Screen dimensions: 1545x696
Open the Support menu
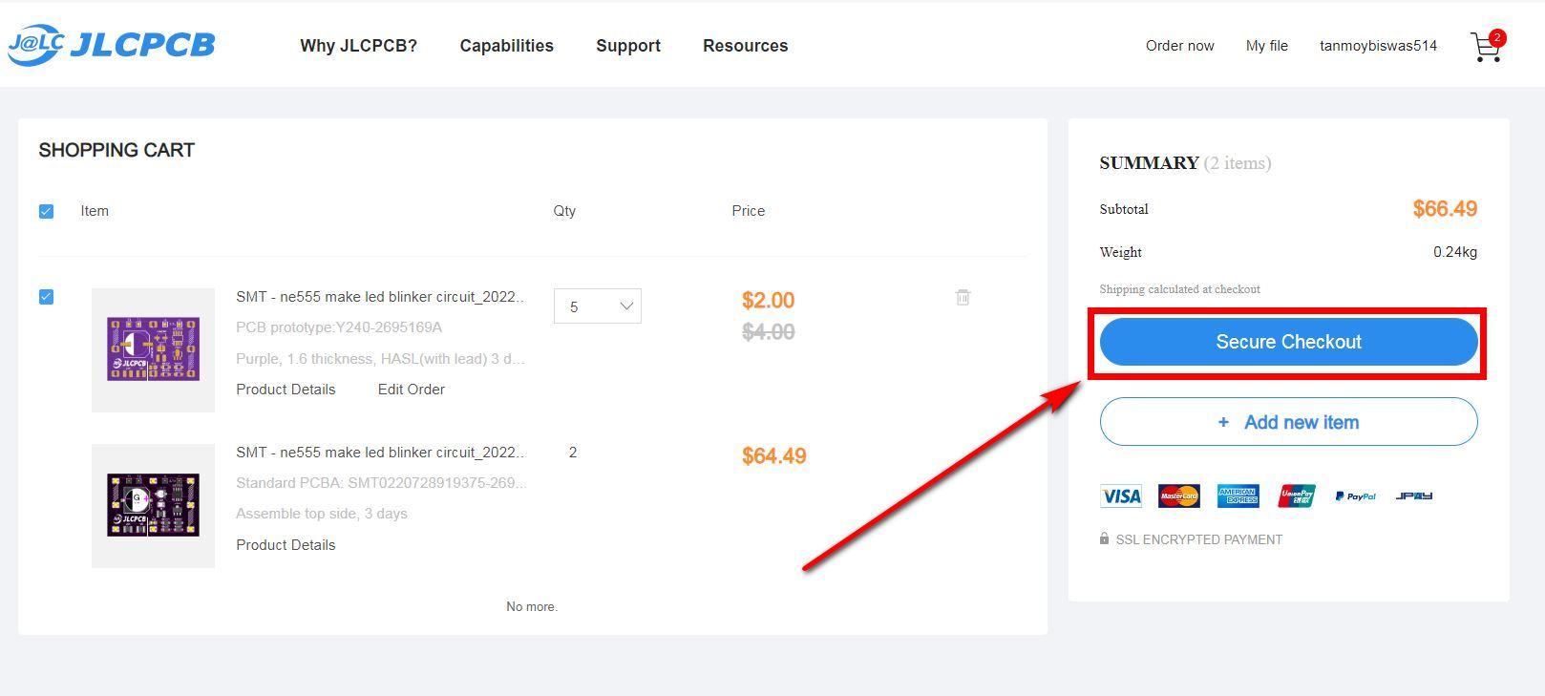click(628, 46)
